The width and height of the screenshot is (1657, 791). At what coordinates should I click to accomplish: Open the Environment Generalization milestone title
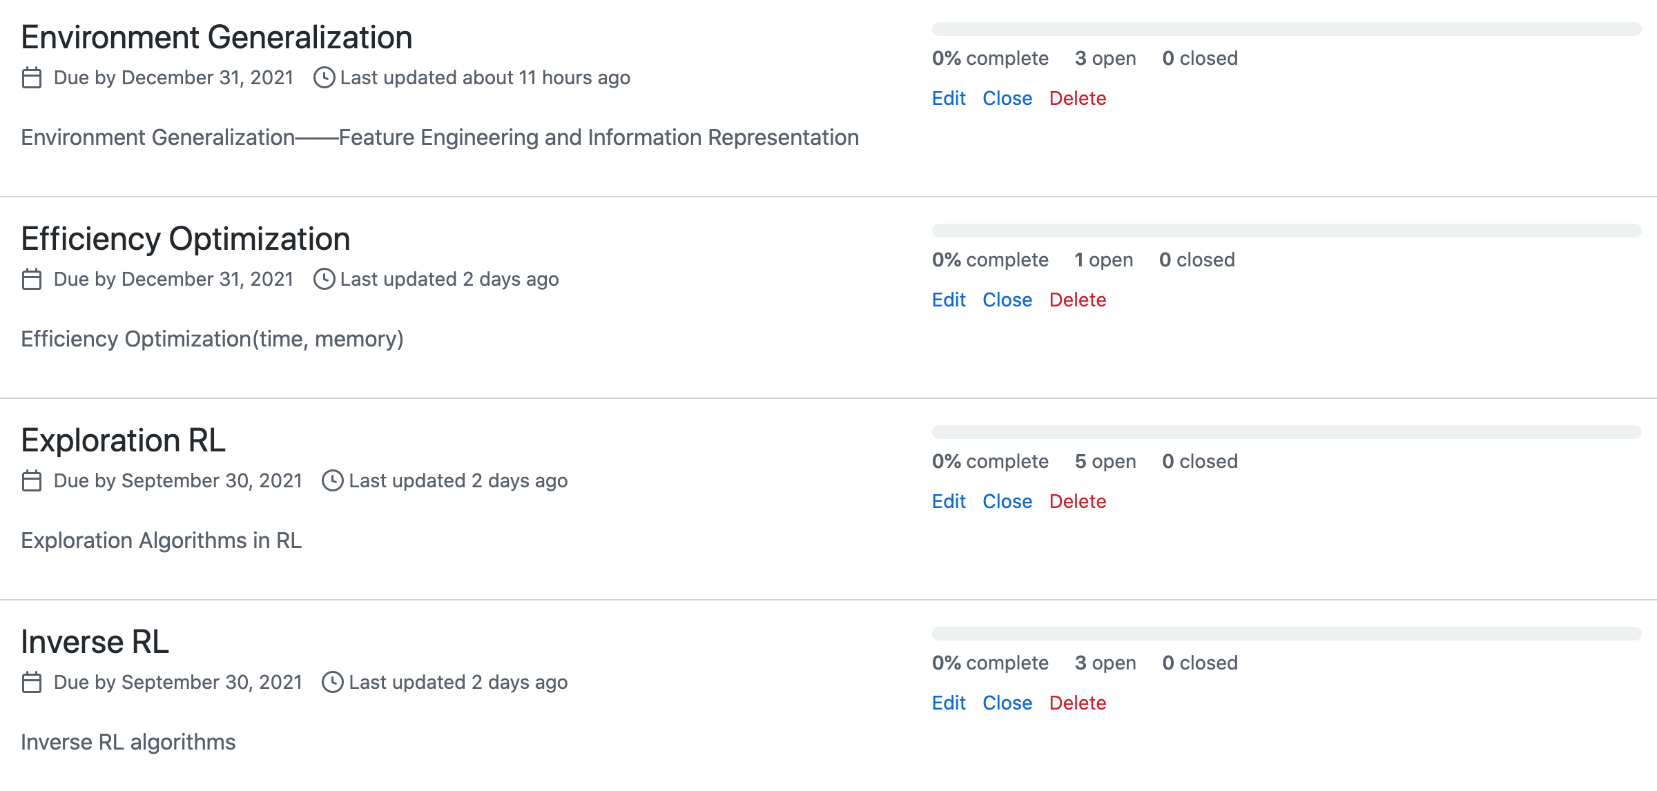pyautogui.click(x=216, y=37)
